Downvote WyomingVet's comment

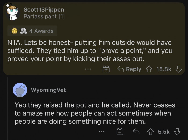(177, 132)
